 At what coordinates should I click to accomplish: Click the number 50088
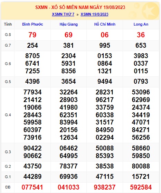tap(105, 148)
